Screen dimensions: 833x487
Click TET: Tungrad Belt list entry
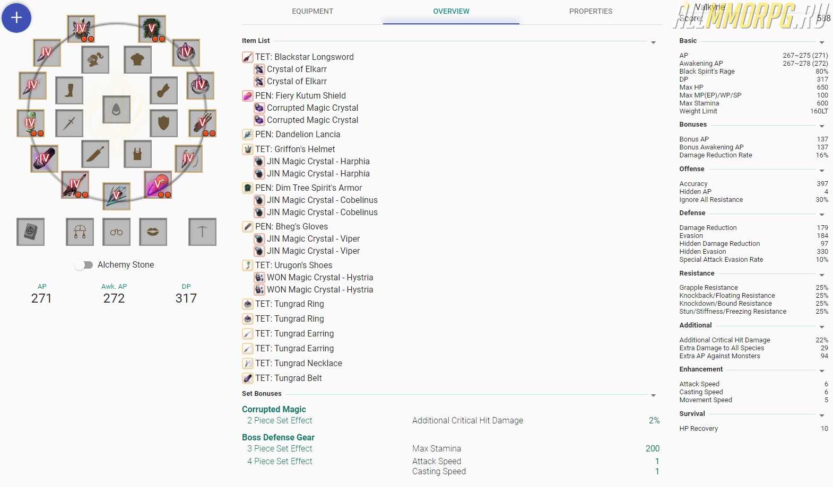tap(289, 378)
